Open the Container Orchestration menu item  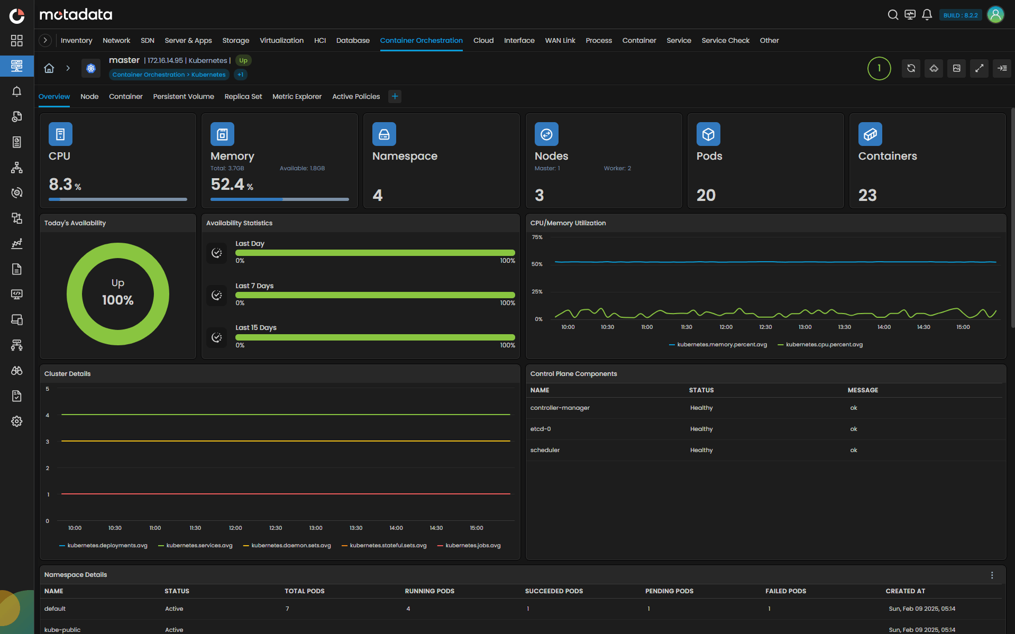pyautogui.click(x=421, y=40)
